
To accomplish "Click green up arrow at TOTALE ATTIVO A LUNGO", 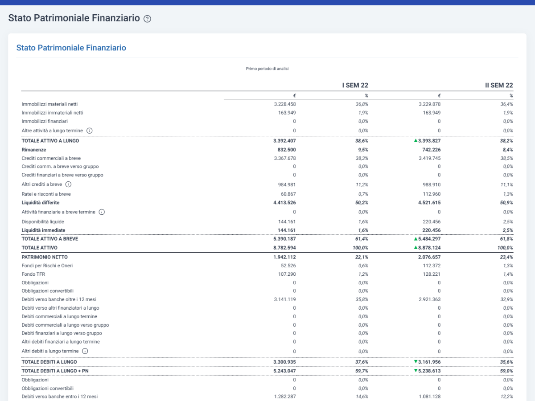I will pyautogui.click(x=416, y=140).
